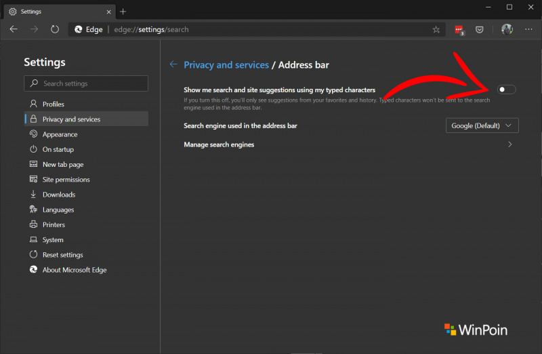542x354 pixels.
Task: Close the Settings tab
Action: point(108,12)
